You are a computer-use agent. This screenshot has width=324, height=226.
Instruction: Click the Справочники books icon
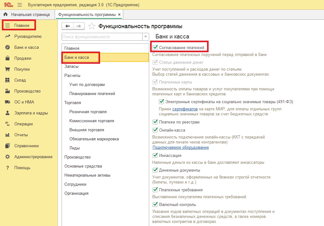tap(8, 146)
